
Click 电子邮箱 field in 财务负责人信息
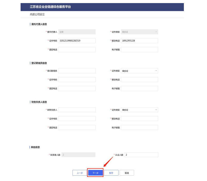140,128
